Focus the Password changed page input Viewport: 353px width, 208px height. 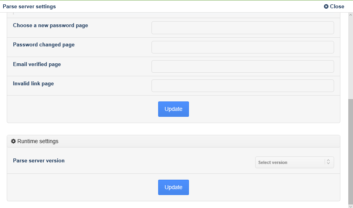click(x=243, y=47)
